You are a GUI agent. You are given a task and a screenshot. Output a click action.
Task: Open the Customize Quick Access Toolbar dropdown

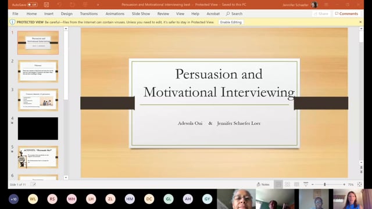[98, 5]
